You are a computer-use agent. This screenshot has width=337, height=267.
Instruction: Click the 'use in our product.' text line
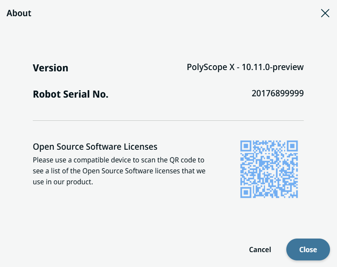point(63,182)
